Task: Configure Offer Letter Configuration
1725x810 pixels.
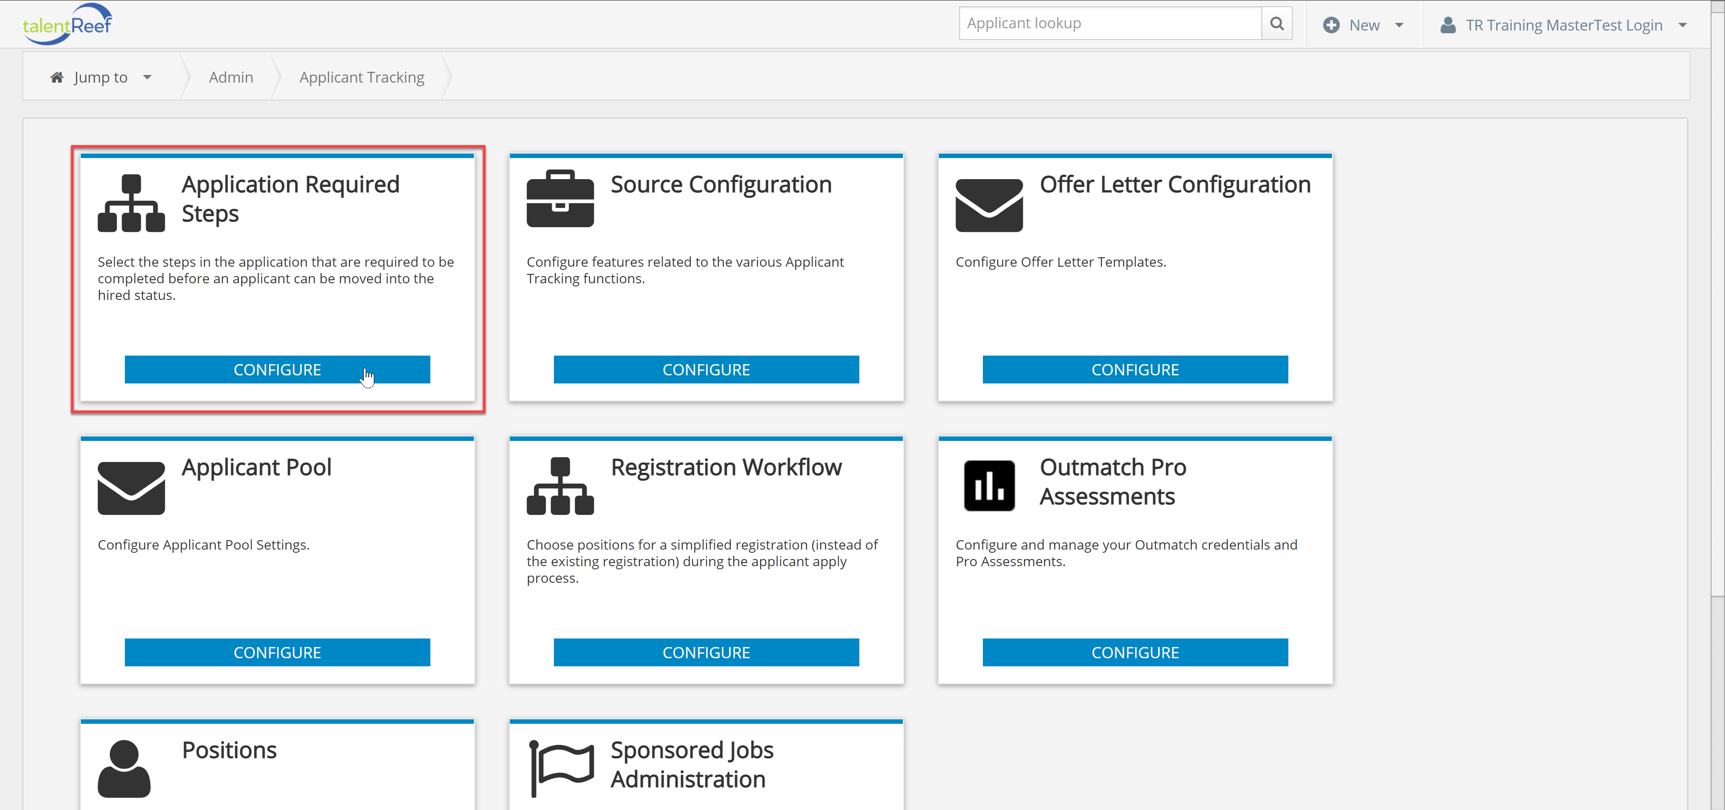Action: pyautogui.click(x=1135, y=370)
